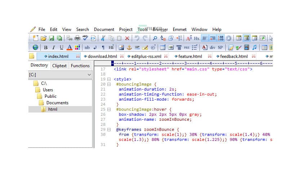Click the music note object icon

tap(255, 47)
